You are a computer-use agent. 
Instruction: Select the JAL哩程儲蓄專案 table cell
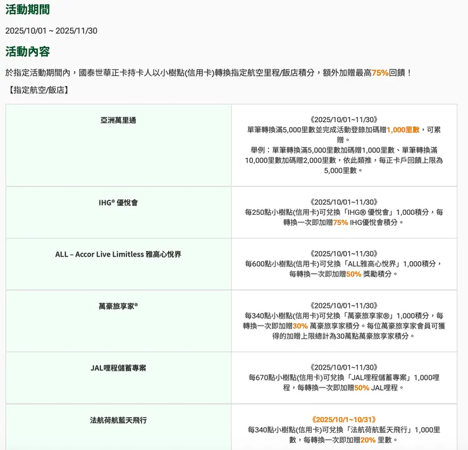(118, 378)
